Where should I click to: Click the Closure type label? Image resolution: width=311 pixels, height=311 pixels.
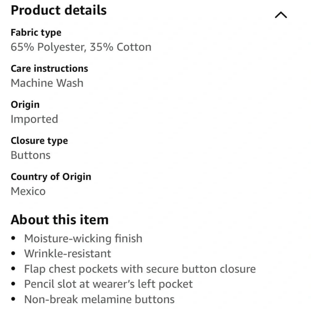pos(39,141)
